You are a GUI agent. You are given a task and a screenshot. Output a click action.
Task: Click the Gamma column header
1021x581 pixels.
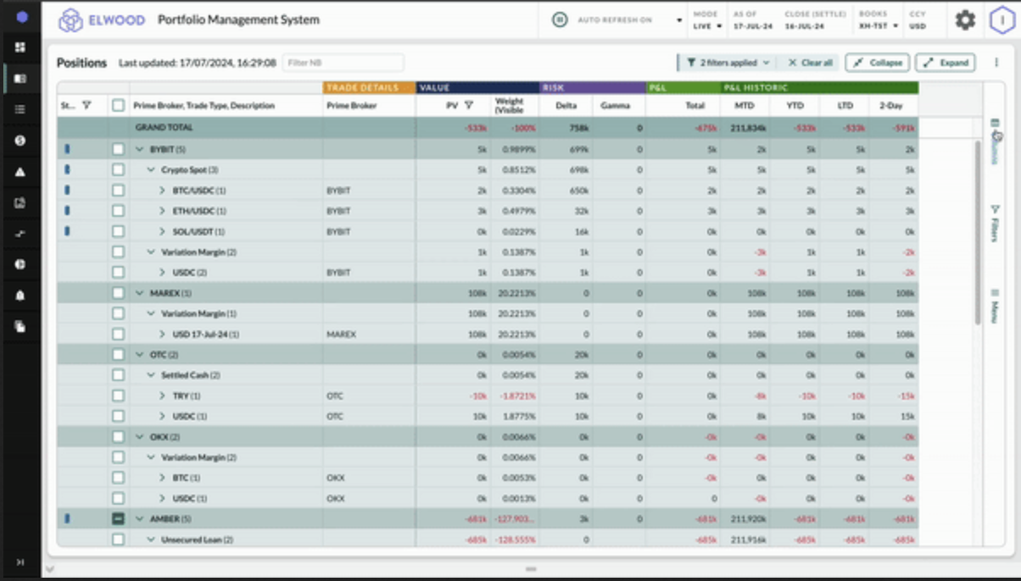point(616,106)
